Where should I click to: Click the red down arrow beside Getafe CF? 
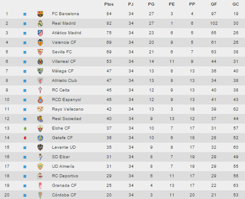(x=25, y=138)
